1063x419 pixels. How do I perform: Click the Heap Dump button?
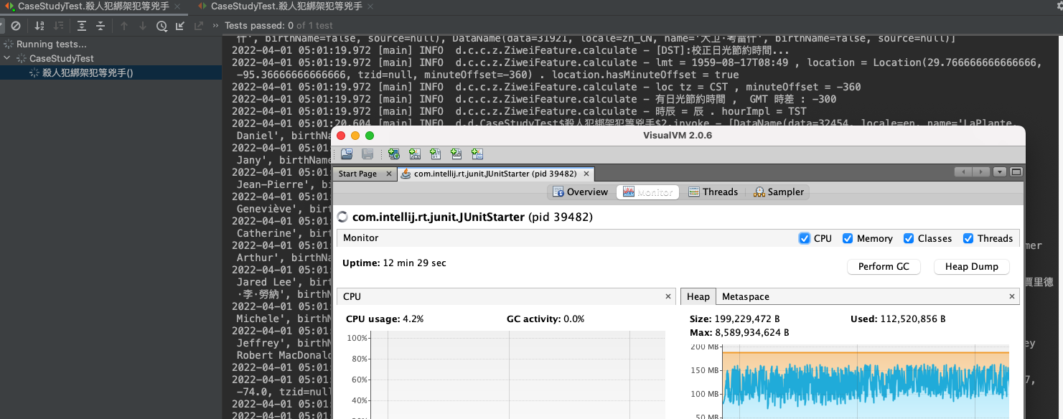tap(971, 266)
